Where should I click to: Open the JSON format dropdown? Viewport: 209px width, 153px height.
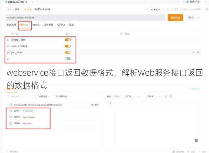pos(132,96)
